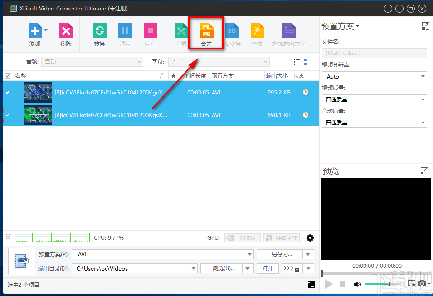Image resolution: width=433 pixels, height=296 pixels.
Task: Open the audio (音频) track dropdown
Action: 92,62
